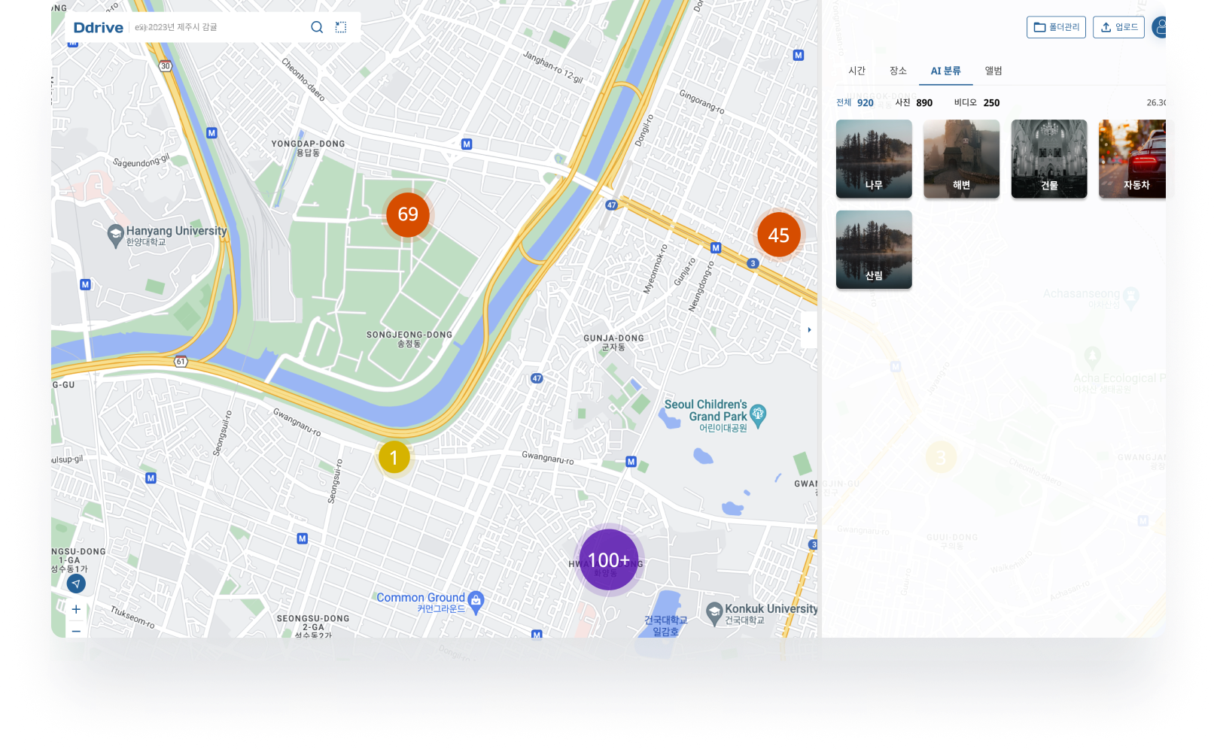This screenshot has width=1217, height=752.
Task: Click the Konkuk University map pin
Action: tap(714, 613)
